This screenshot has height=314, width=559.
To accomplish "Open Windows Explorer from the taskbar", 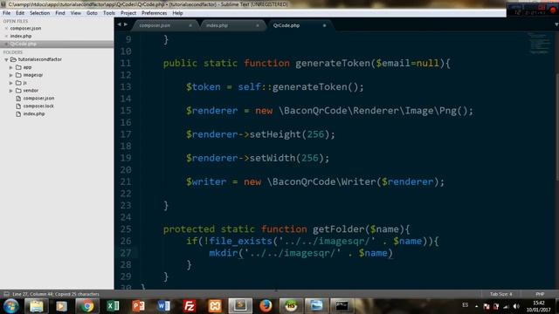I will tap(37, 306).
